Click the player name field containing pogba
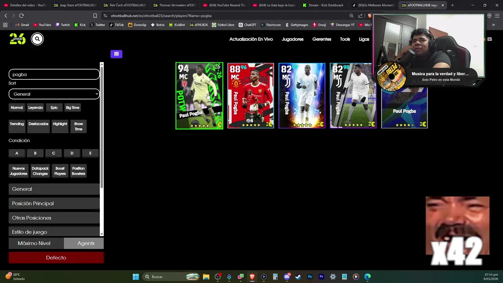Screen dimensions: 503x283 click(x=54, y=74)
